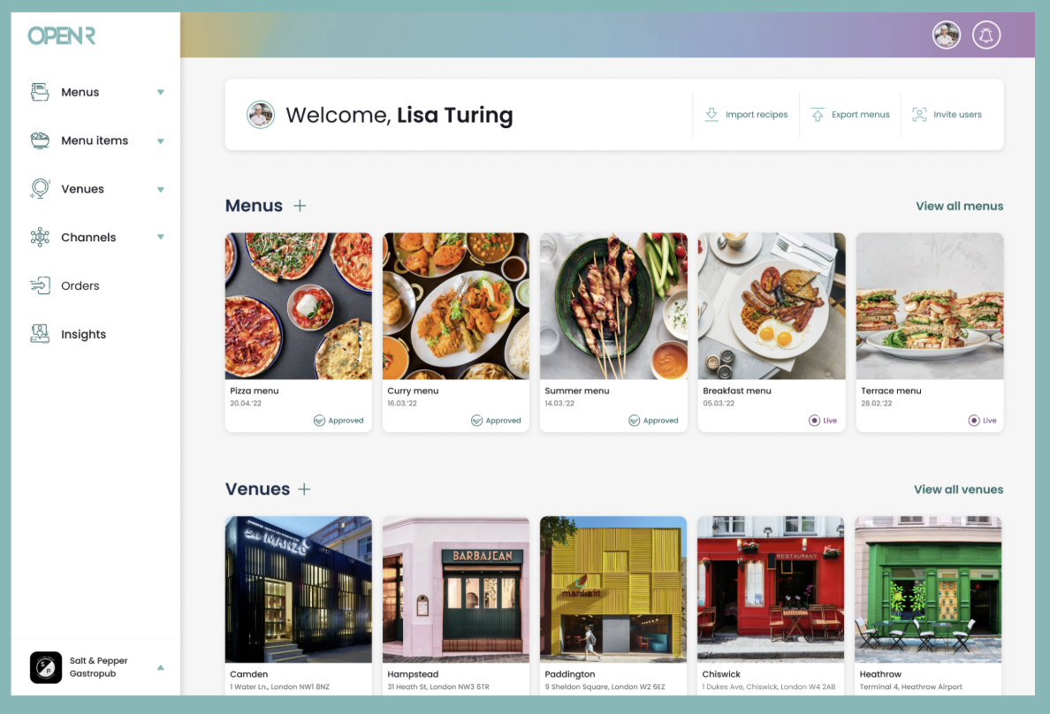The width and height of the screenshot is (1050, 714).
Task: Click the 'Menus' section heading
Action: click(254, 206)
